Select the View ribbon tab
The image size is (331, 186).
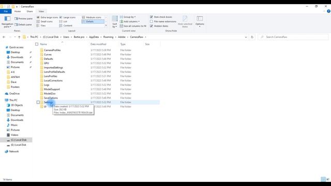click(x=41, y=11)
